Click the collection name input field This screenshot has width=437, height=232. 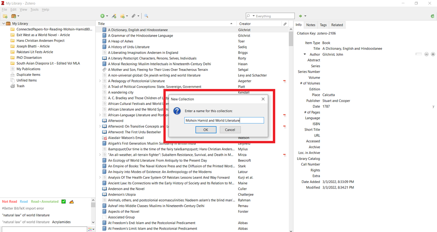click(x=224, y=121)
